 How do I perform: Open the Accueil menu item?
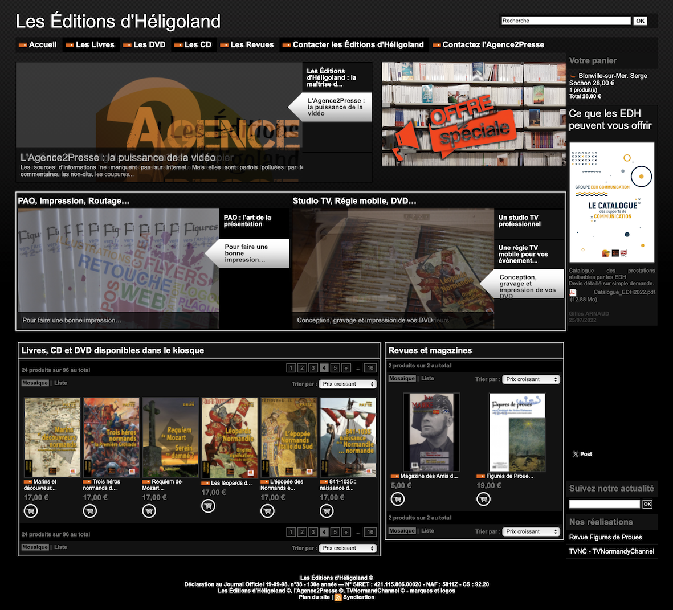[x=38, y=44]
